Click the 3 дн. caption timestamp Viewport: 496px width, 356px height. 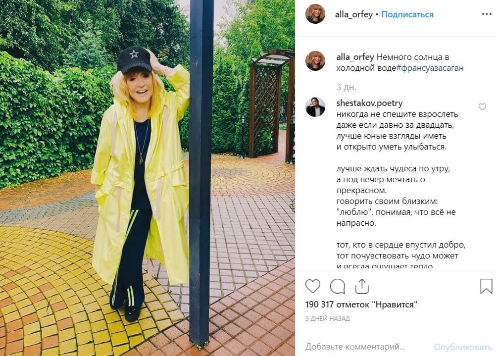click(x=346, y=87)
